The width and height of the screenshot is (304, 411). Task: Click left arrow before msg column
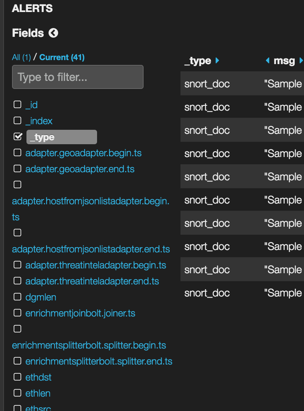click(x=268, y=61)
